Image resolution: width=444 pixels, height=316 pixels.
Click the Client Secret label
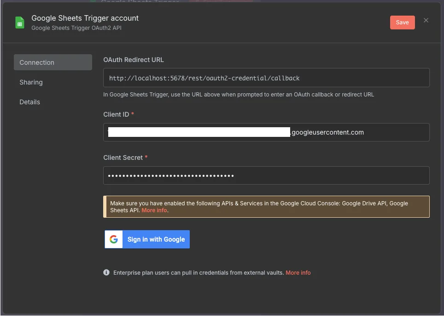click(123, 158)
